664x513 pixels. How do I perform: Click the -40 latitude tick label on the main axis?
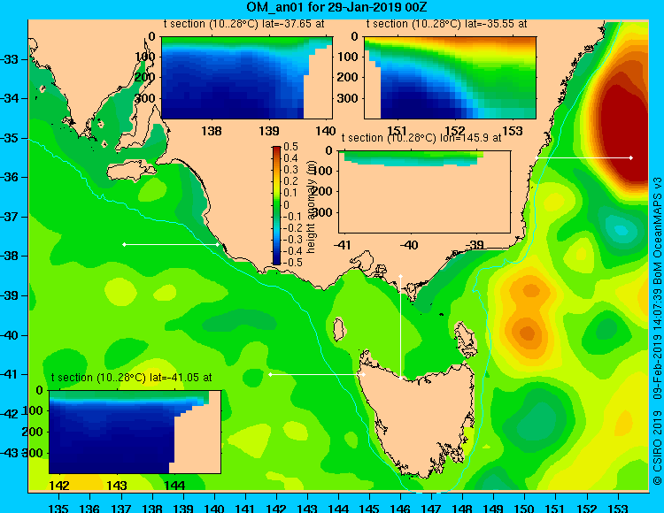[x=10, y=335]
